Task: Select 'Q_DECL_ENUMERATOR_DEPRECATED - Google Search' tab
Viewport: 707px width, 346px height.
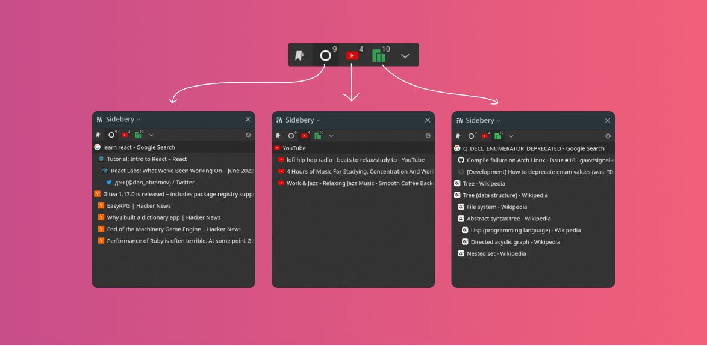Action: coord(533,148)
